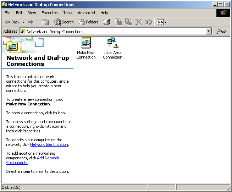
Task: Click the Add Network Components link
Action: point(48,158)
